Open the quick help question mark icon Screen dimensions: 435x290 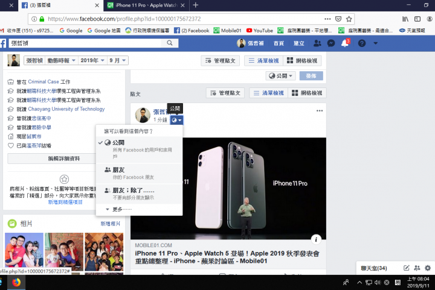pos(362,43)
